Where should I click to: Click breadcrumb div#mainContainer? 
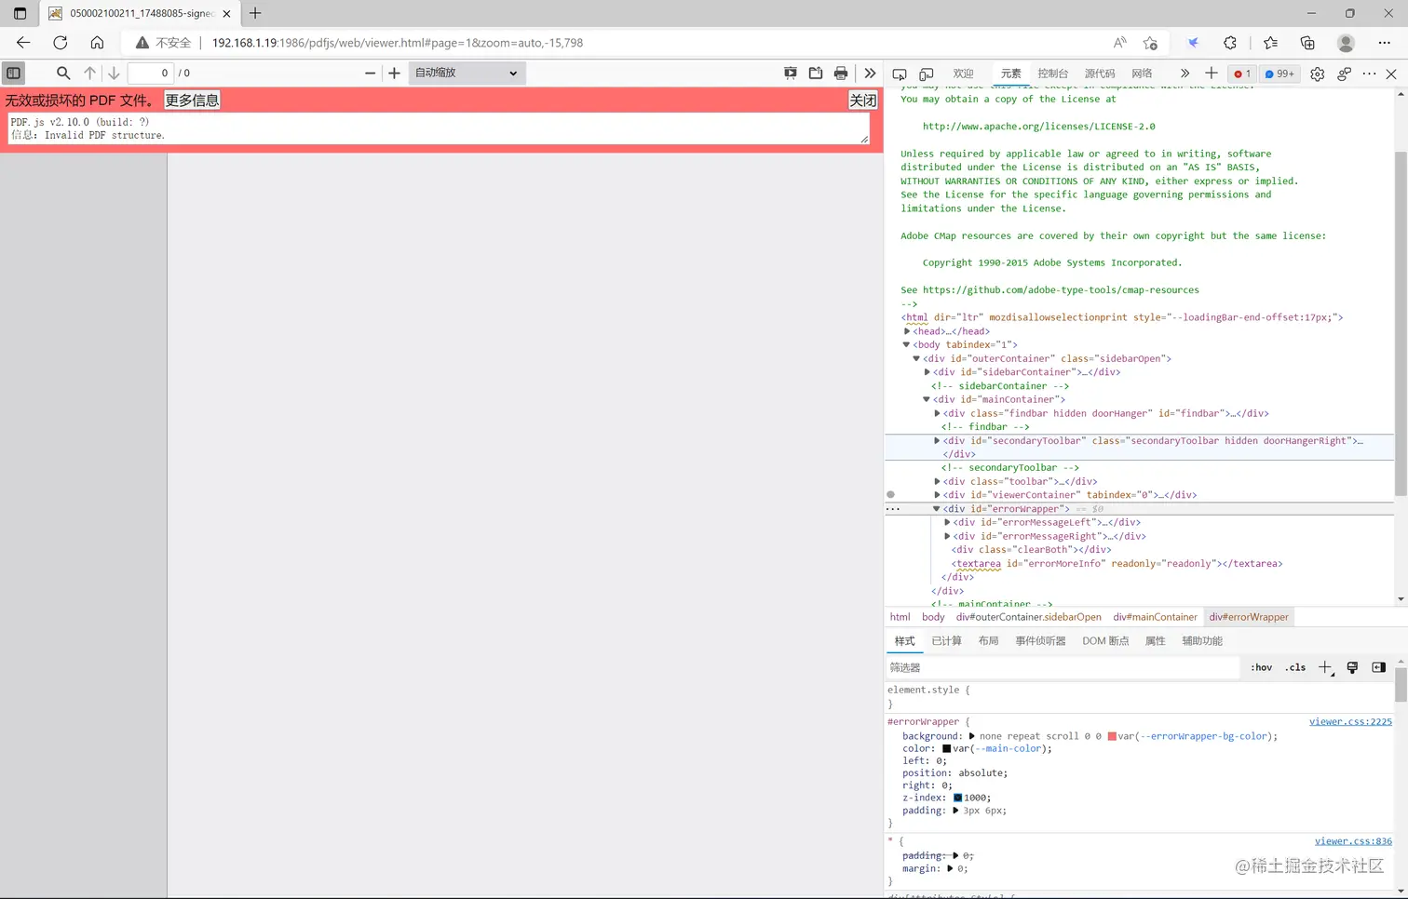tap(1155, 617)
